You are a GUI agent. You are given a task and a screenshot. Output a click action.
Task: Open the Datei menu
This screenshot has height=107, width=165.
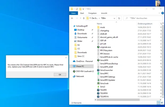pos(73,13)
